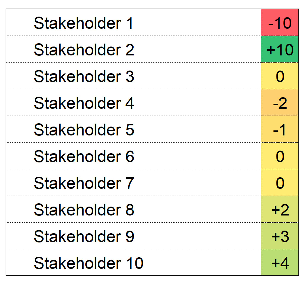Select the Stakeholder 8 name cell
This screenshot has height=281, width=307.
[84, 210]
